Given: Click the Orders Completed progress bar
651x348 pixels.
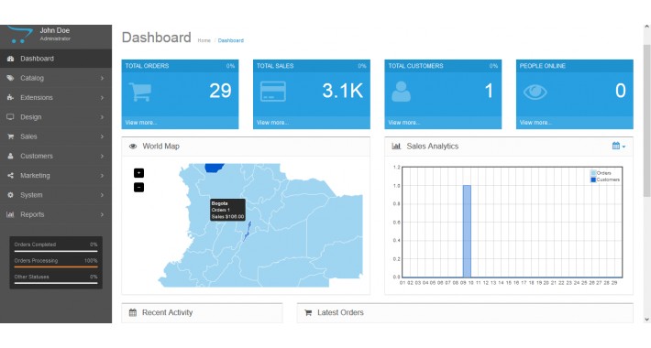Looking at the screenshot, I should click(56, 251).
